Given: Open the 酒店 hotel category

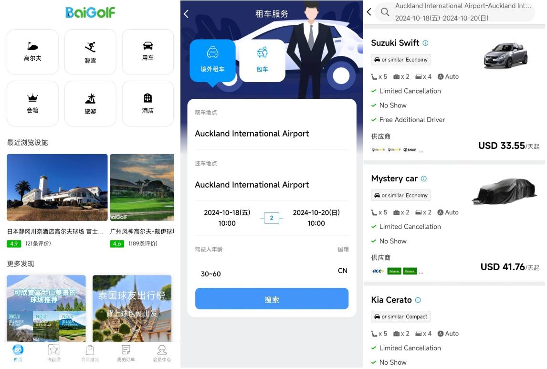Looking at the screenshot, I should pos(148,103).
